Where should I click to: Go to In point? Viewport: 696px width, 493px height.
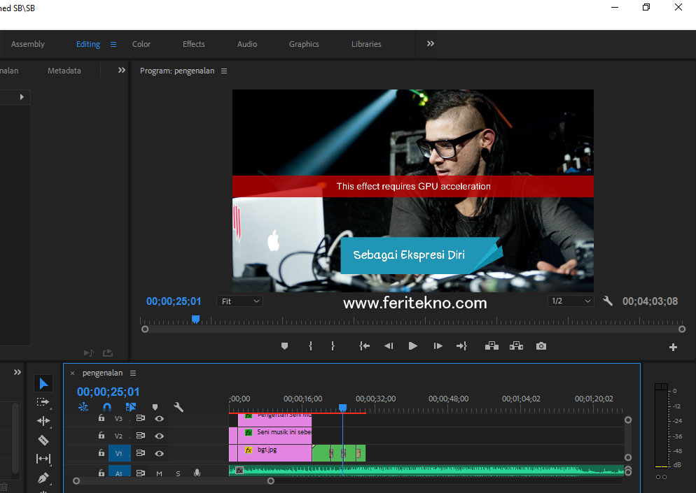click(364, 346)
